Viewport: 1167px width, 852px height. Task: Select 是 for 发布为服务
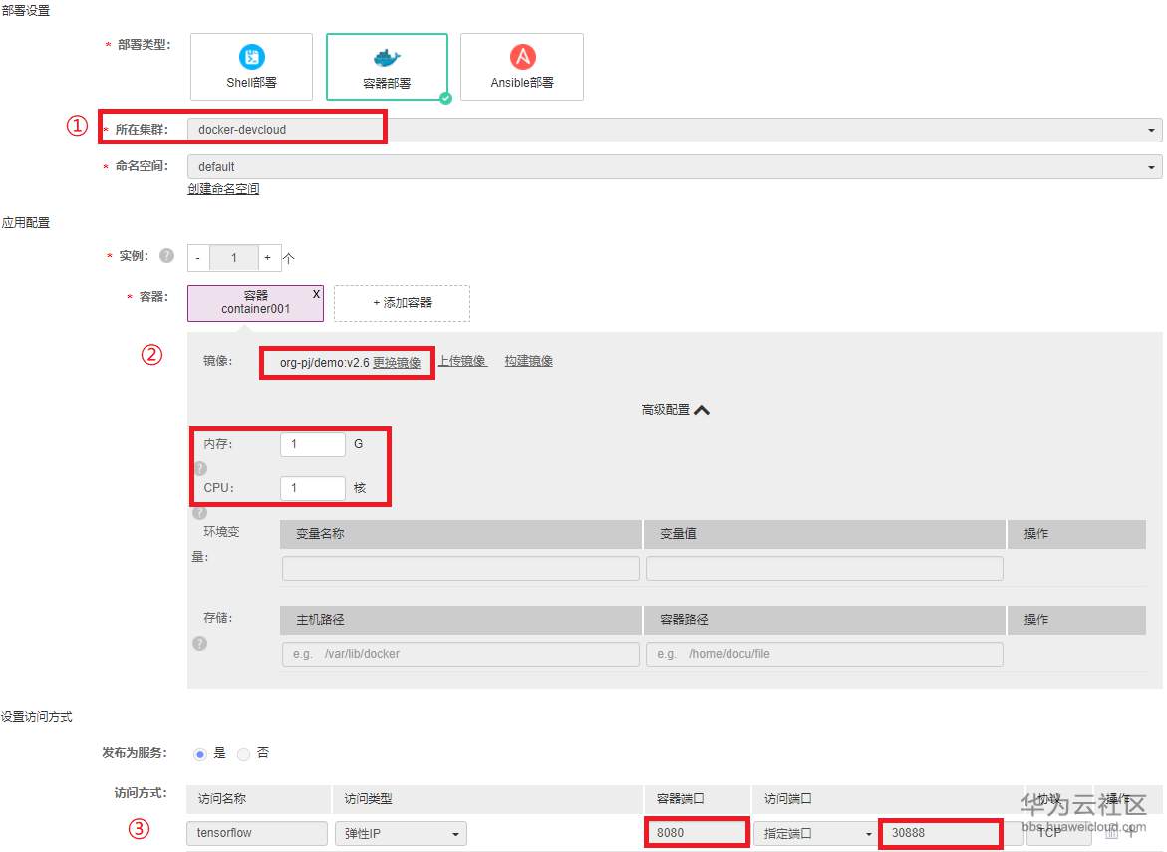pyautogui.click(x=199, y=754)
